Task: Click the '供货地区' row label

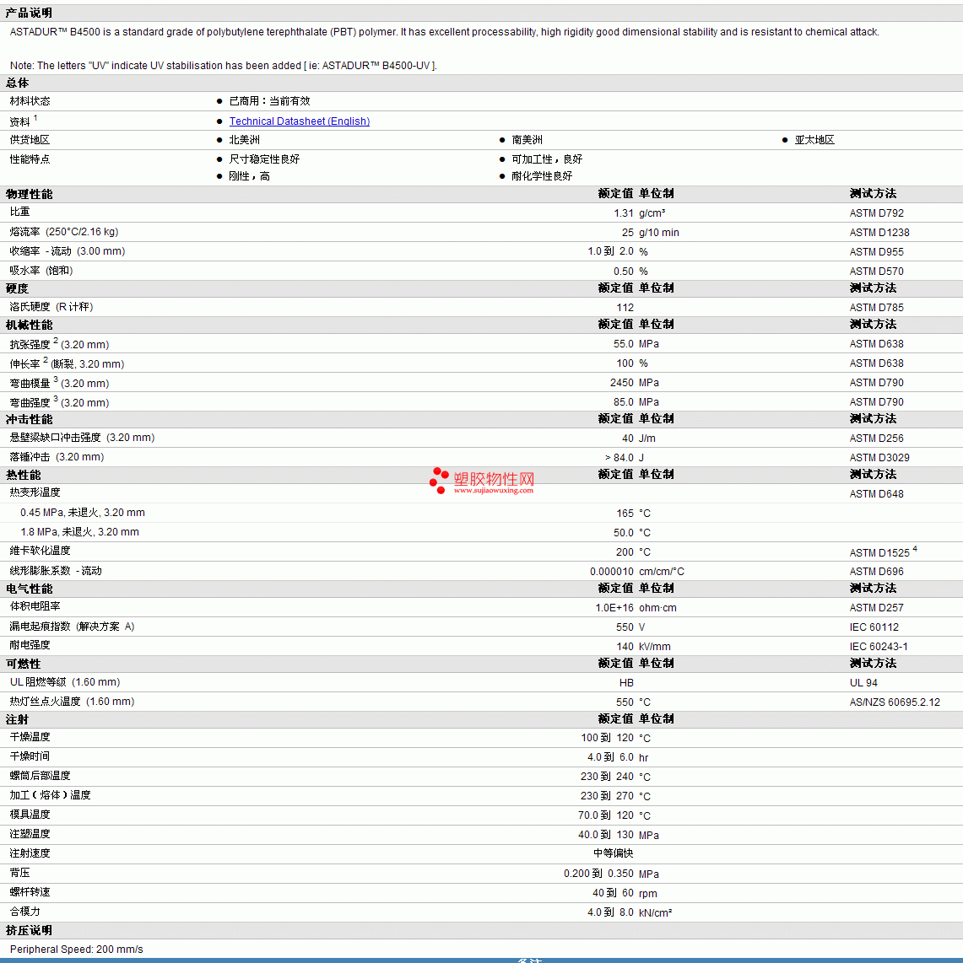Action: click(30, 140)
